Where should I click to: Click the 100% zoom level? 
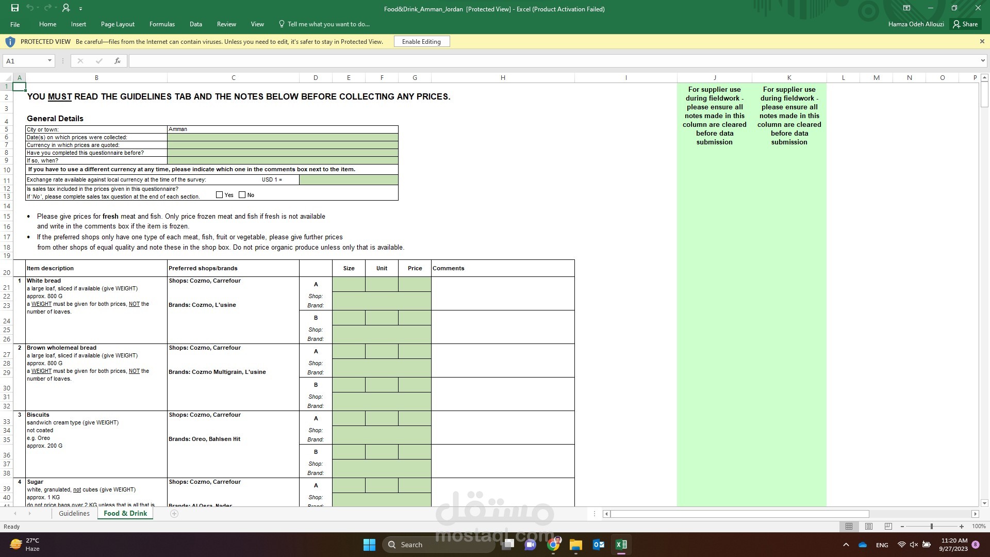[x=979, y=527]
